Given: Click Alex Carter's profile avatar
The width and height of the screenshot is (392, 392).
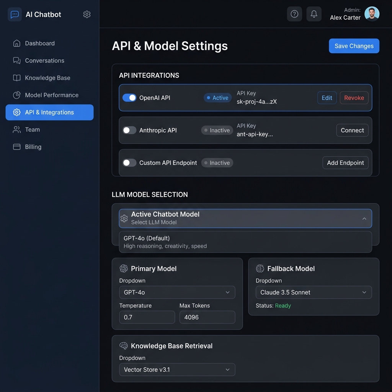Looking at the screenshot, I should point(372,14).
